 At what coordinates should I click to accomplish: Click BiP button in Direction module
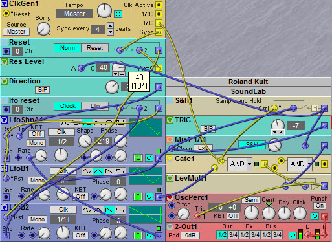click(43, 90)
